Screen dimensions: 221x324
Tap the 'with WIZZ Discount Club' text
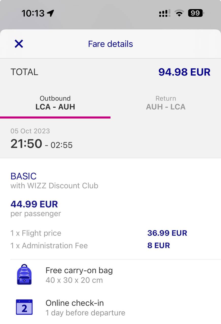tap(54, 186)
